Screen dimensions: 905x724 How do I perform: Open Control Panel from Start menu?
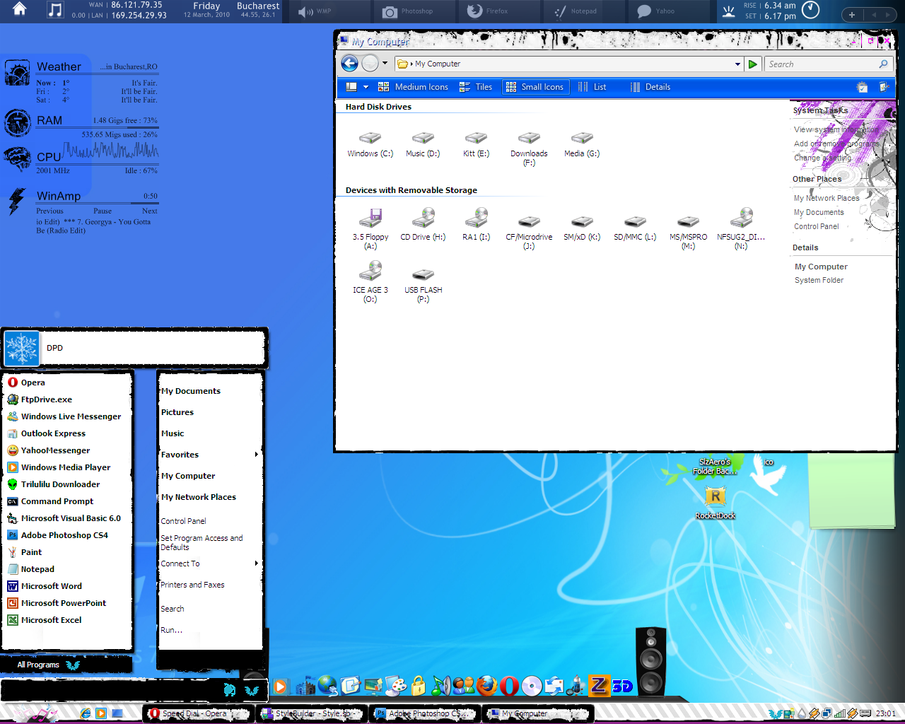click(184, 521)
